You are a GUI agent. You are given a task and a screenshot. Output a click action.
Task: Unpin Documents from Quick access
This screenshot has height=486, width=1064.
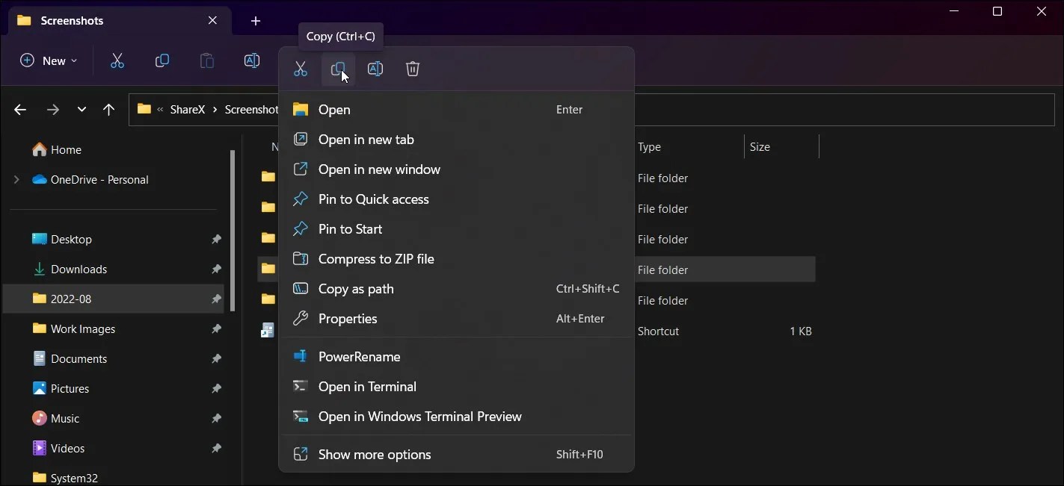(216, 358)
